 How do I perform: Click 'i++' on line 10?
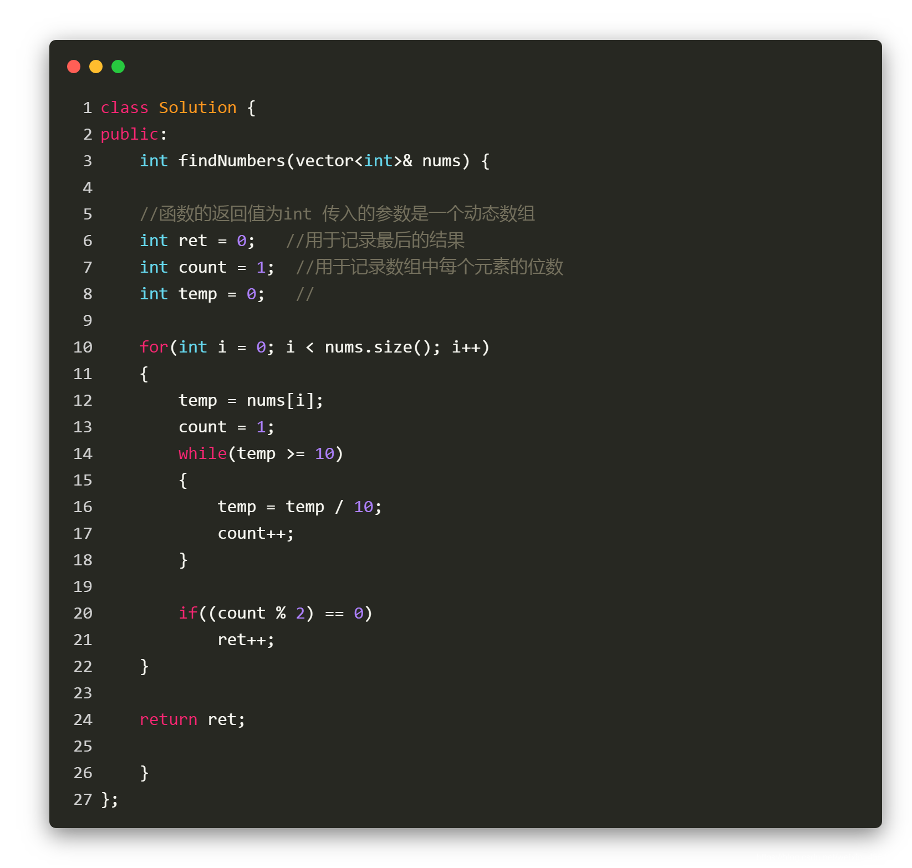466,347
